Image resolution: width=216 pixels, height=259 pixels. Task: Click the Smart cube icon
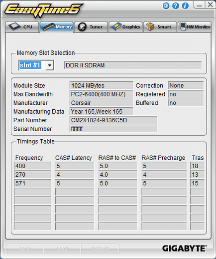point(150,26)
